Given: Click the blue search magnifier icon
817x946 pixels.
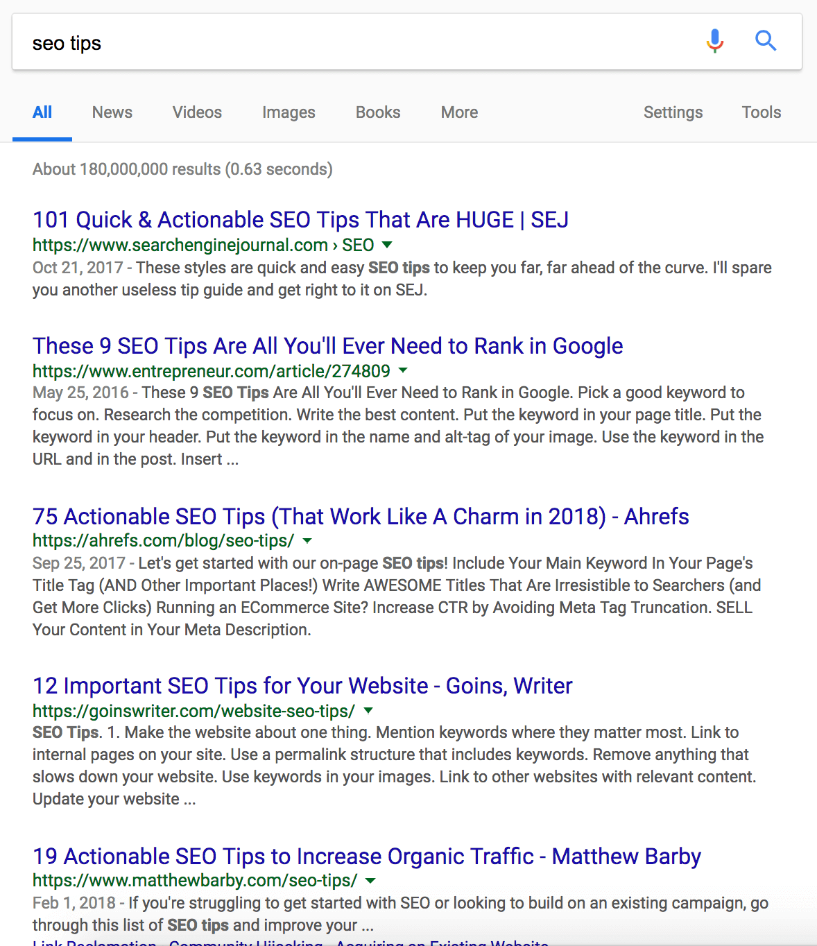Looking at the screenshot, I should 766,42.
